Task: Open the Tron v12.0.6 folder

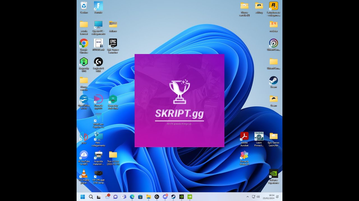Action: point(113,158)
